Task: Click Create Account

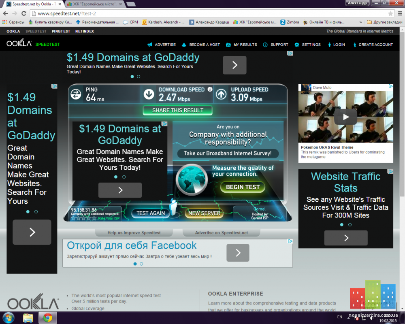Action: pyautogui.click(x=373, y=45)
